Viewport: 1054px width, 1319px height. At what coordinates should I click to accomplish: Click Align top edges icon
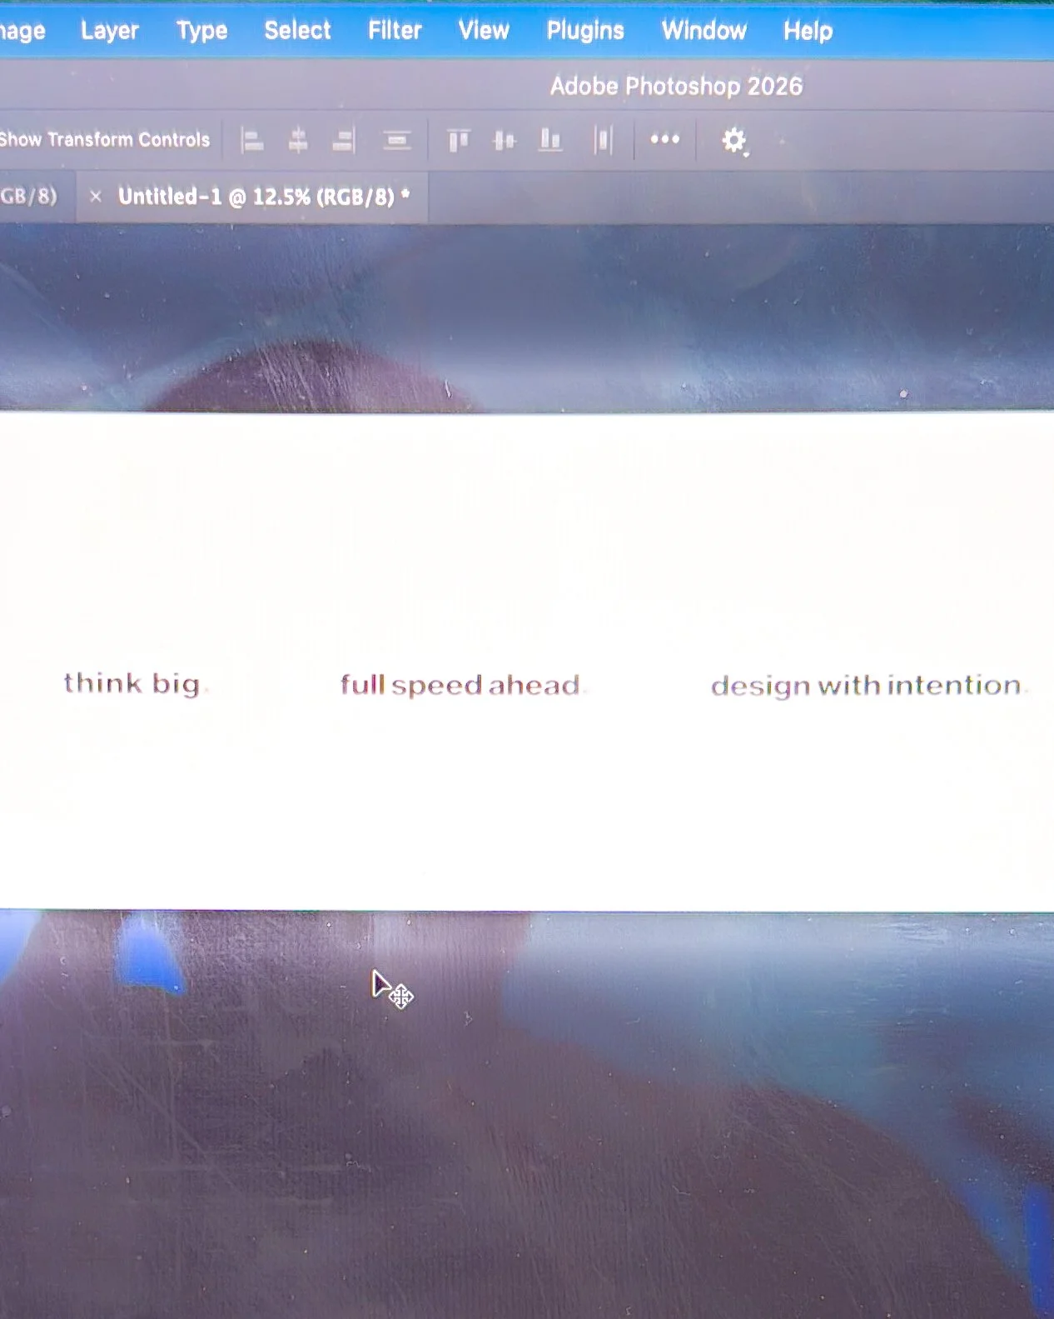[x=458, y=140]
